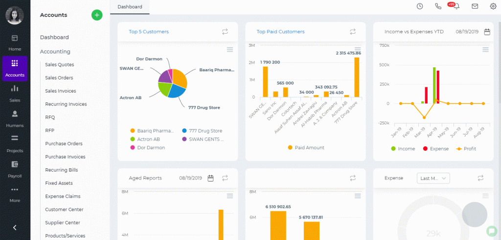
Task: Toggle Baariq Pharma legend entry
Action: 152,131
